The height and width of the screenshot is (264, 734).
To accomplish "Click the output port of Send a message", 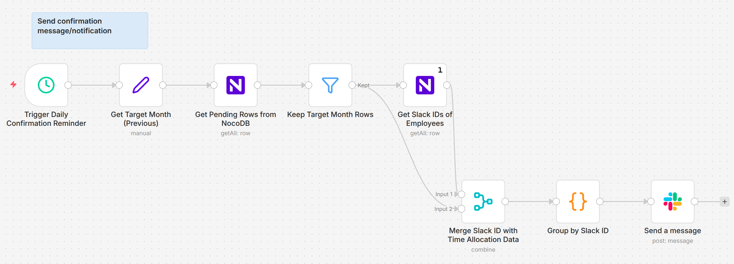I will [695, 201].
